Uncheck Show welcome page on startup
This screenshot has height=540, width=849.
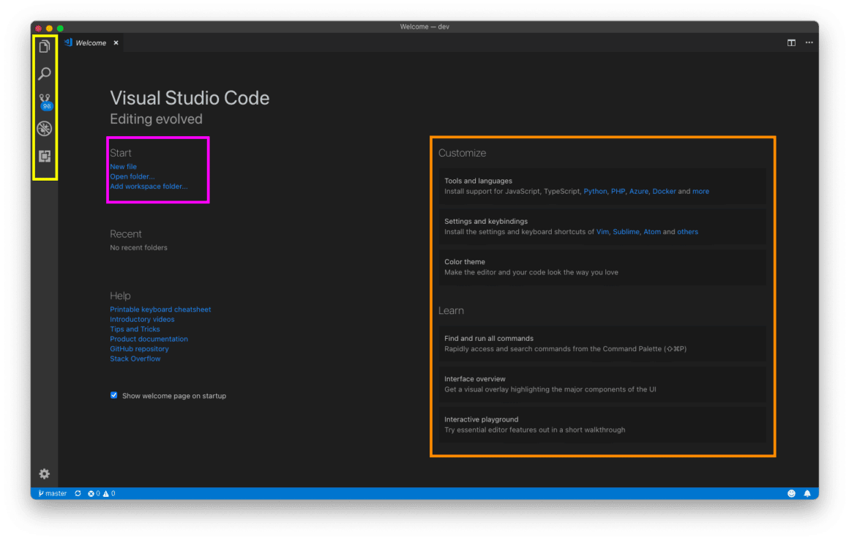click(113, 394)
